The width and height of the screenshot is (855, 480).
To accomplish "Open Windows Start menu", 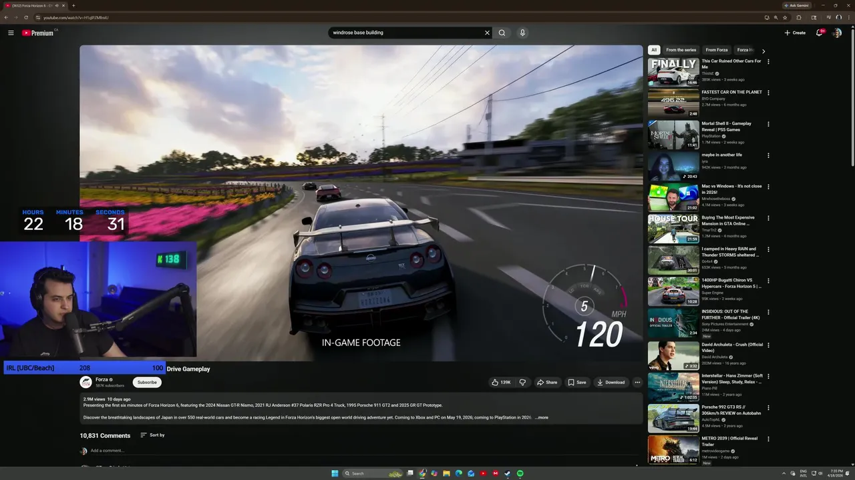I will point(335,473).
